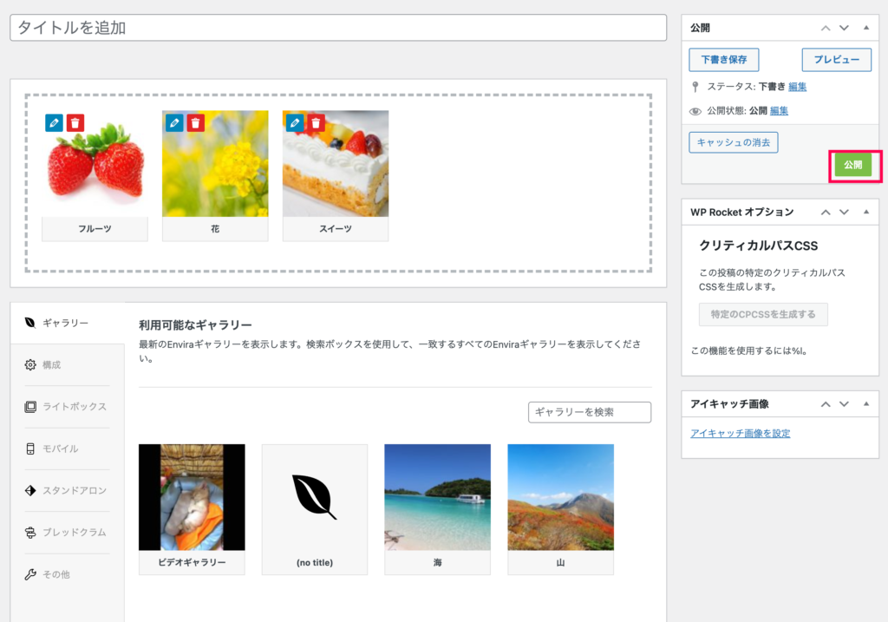888x622 pixels.
Task: Open the モバイル settings tab
Action: (68, 448)
